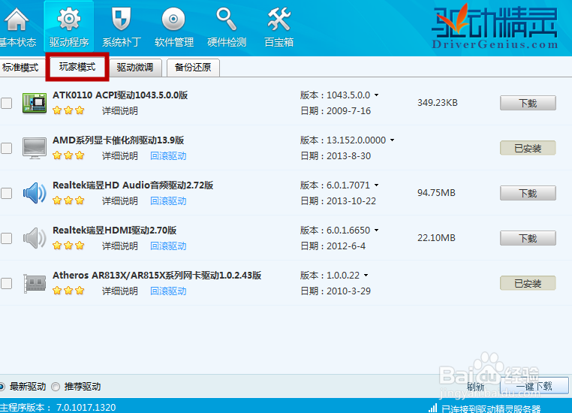Check the Atheros网卡 driver checkbox

(x=6, y=284)
